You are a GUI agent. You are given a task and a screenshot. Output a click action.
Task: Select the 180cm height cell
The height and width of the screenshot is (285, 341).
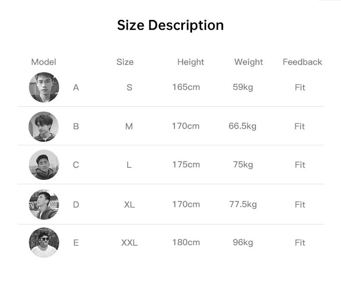[x=186, y=242]
